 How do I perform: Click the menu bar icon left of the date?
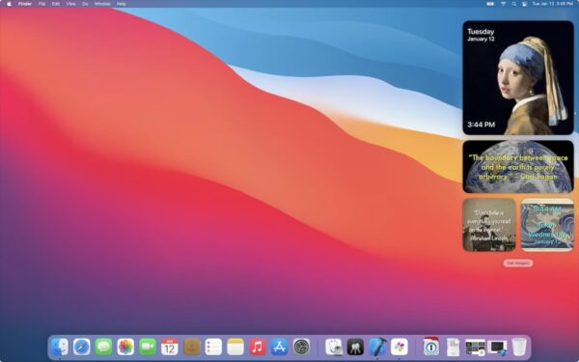(524, 4)
